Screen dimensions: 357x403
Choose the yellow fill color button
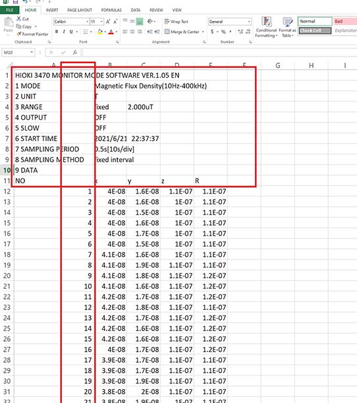(99, 32)
